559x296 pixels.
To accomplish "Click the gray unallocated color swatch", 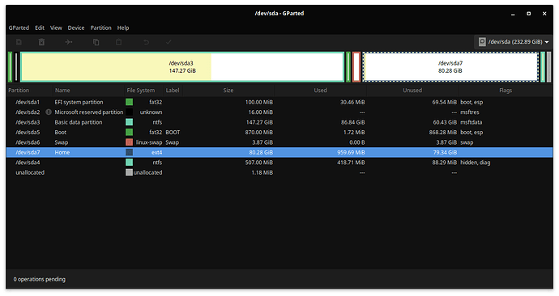I will [x=129, y=172].
